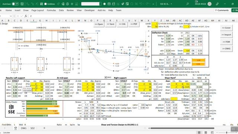Click the sheet tab scroll arrow left of G1
This screenshot has width=238, height=134.
[x=4, y=128]
